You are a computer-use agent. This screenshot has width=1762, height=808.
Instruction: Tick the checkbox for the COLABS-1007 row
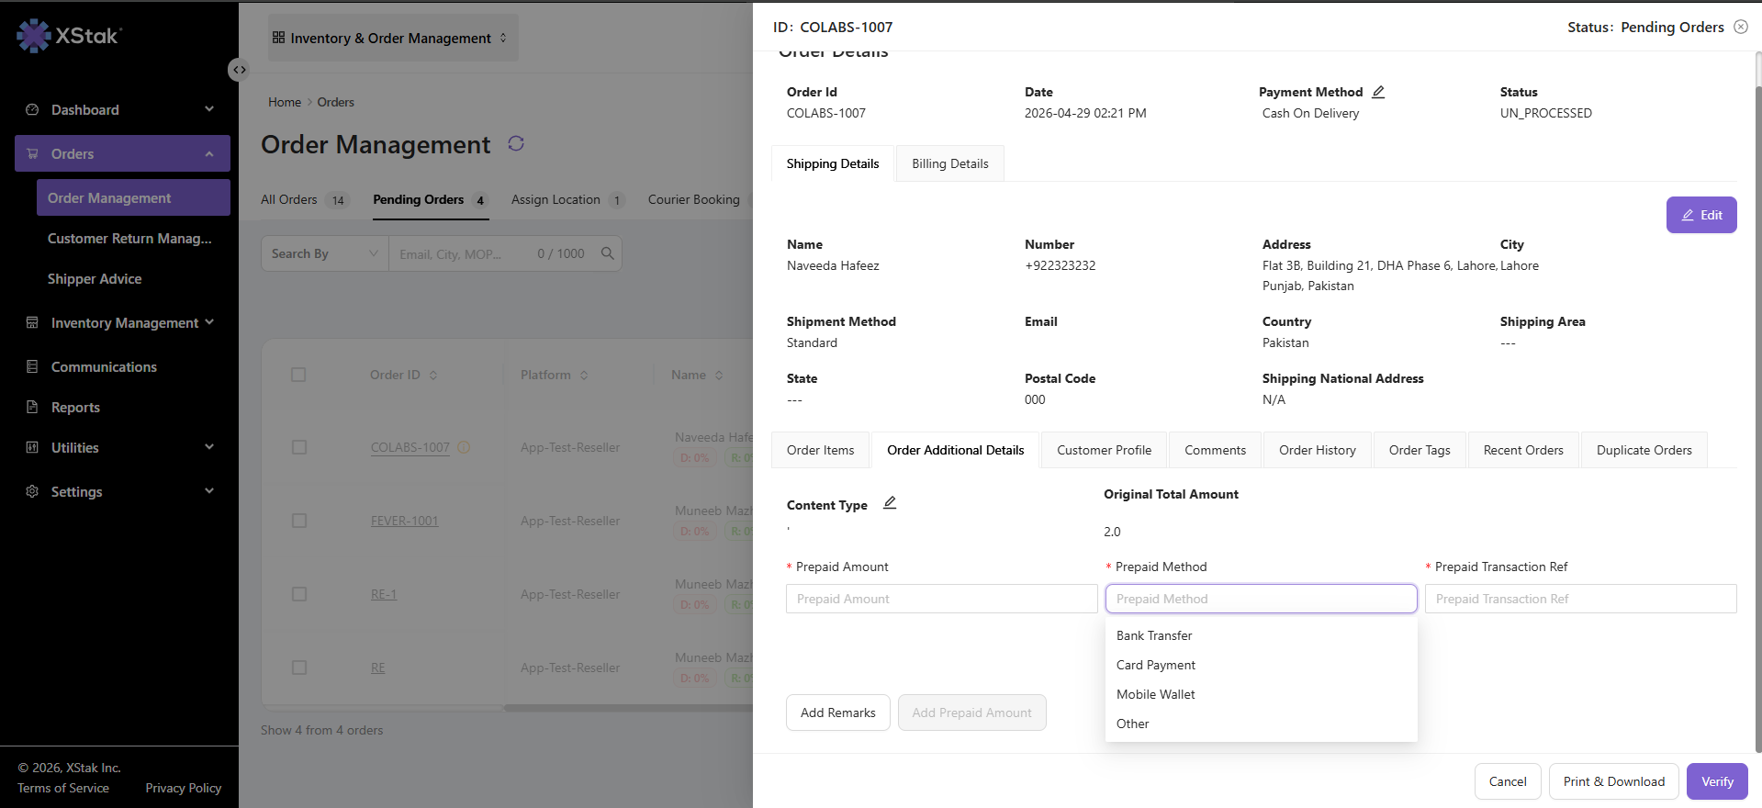298,447
